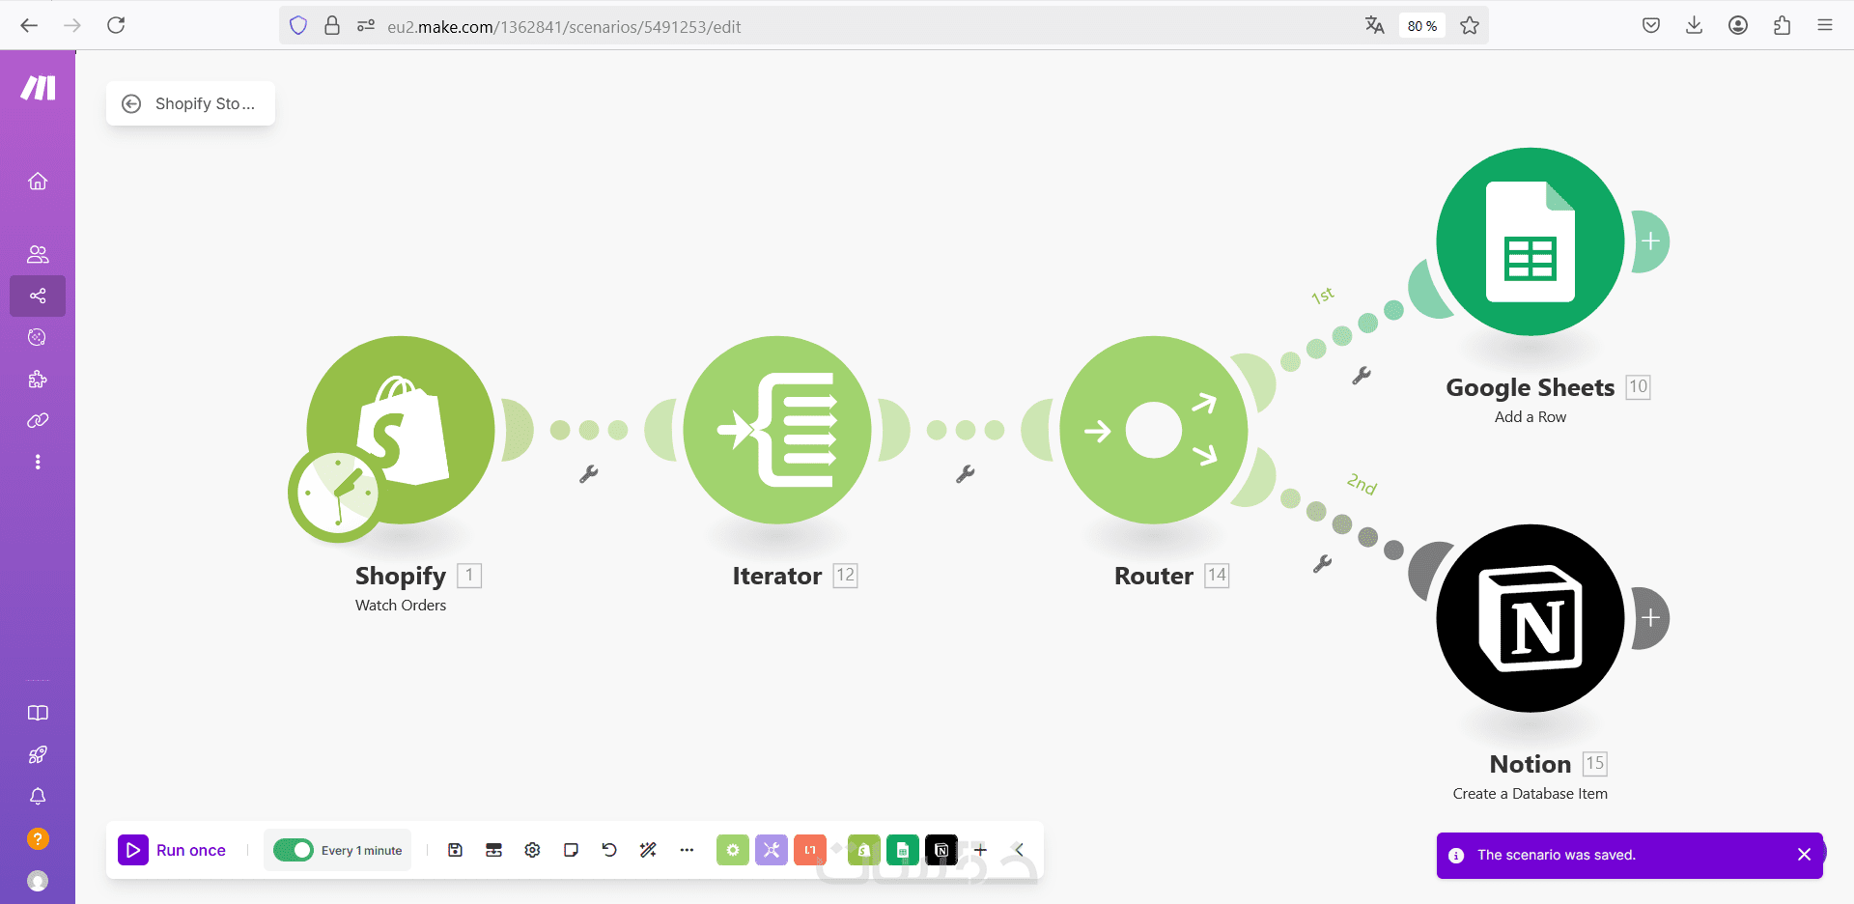Open the puzzle-piece Connections icon in sidebar
Screen dimensions: 1854x904
click(x=38, y=379)
